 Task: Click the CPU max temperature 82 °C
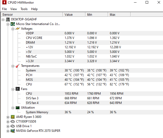click(119, 84)
